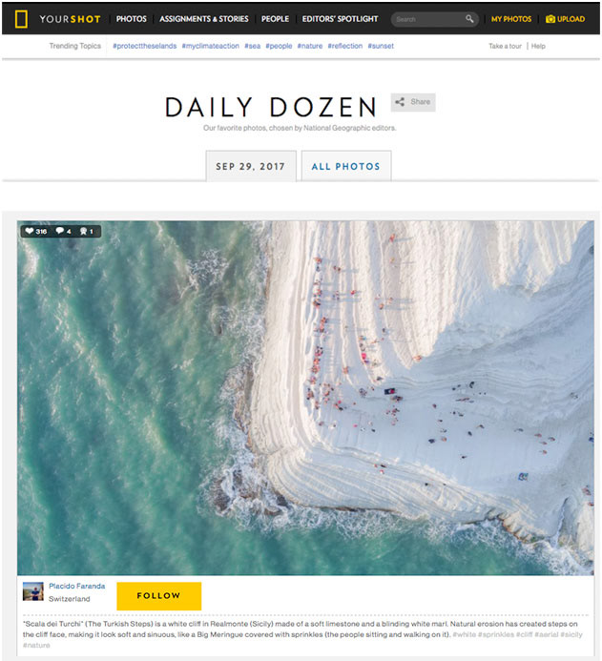Click the comment bubble icon on photo
The width and height of the screenshot is (602, 661).
[60, 231]
